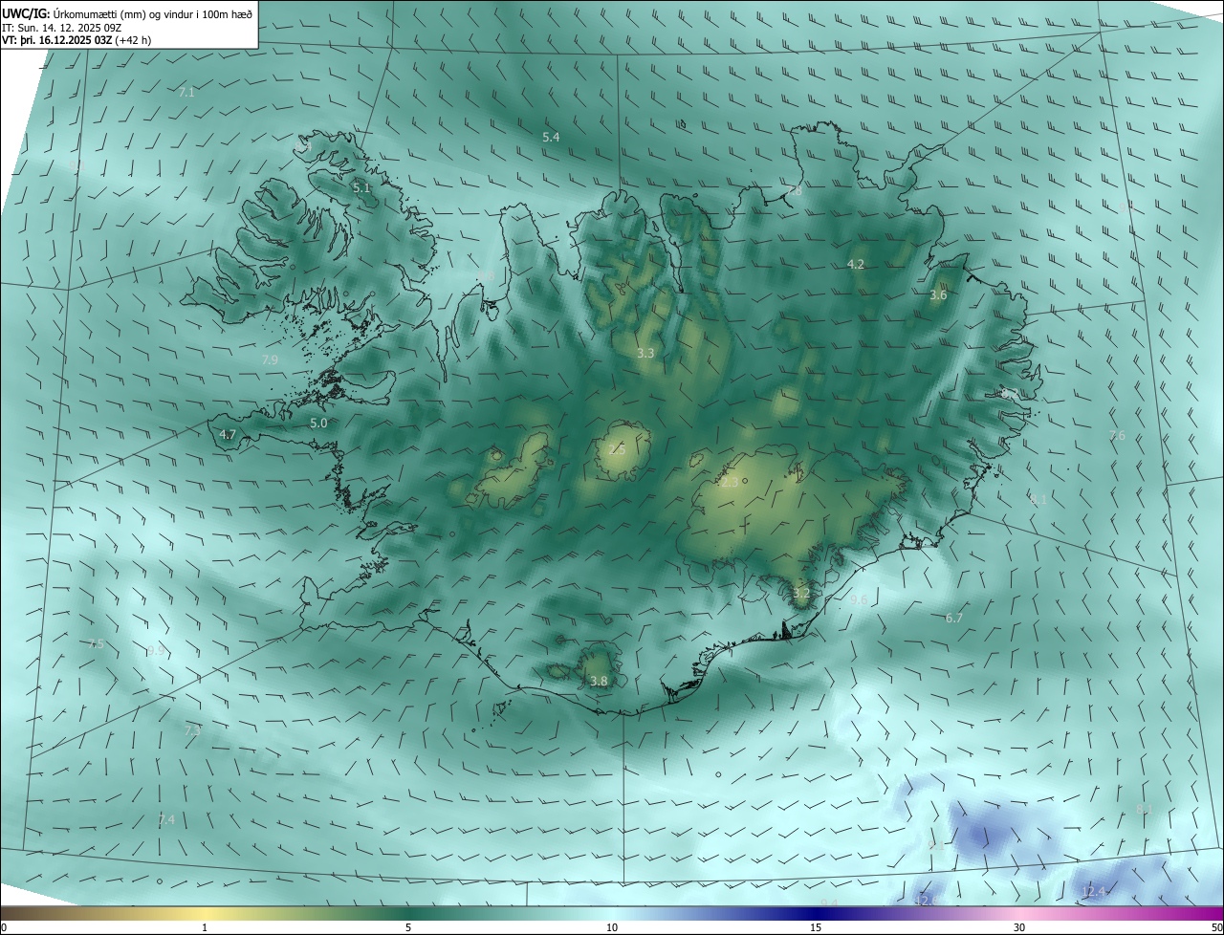The width and height of the screenshot is (1224, 935).
Task: Click the 3.8 value on the south glacier
Action: click(599, 682)
